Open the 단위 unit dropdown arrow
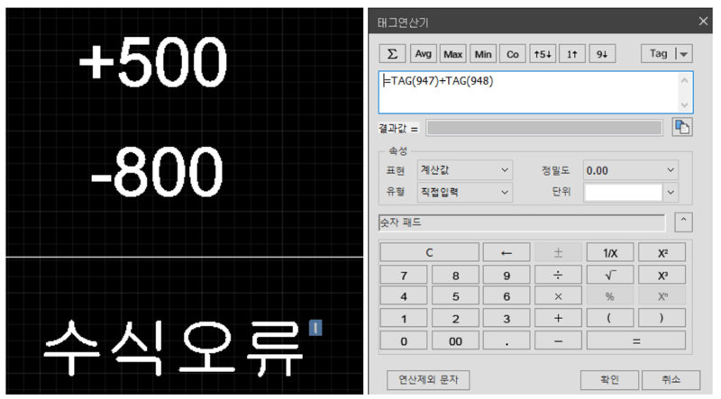This screenshot has width=721, height=399. point(671,192)
